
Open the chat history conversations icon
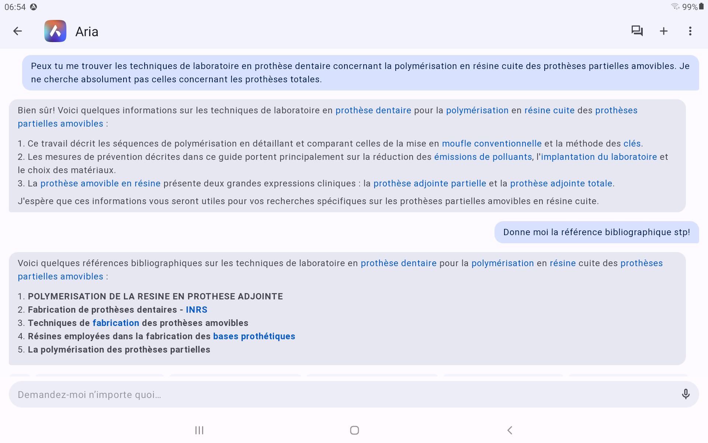(x=637, y=31)
